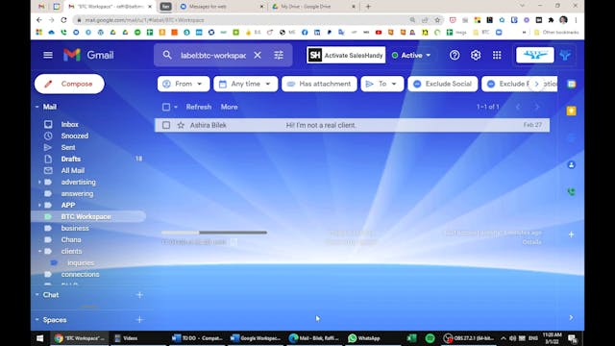
Task: Show the side panel with bottom arrow
Action: (571, 318)
